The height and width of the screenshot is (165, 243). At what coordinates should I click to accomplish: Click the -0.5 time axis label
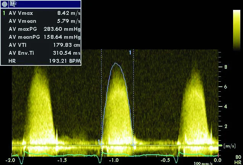pos(165,160)
